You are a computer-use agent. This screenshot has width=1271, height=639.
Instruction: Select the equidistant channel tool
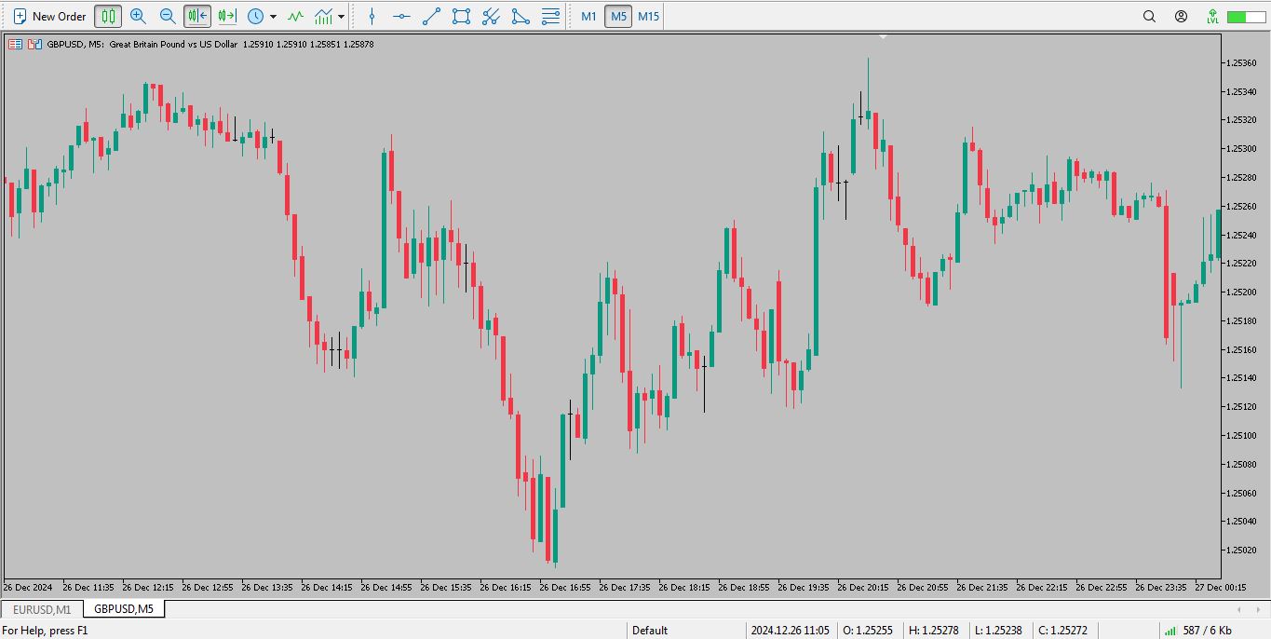click(491, 16)
